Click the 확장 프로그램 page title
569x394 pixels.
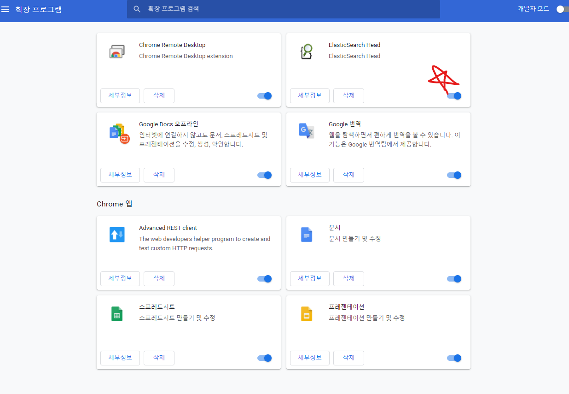point(39,9)
